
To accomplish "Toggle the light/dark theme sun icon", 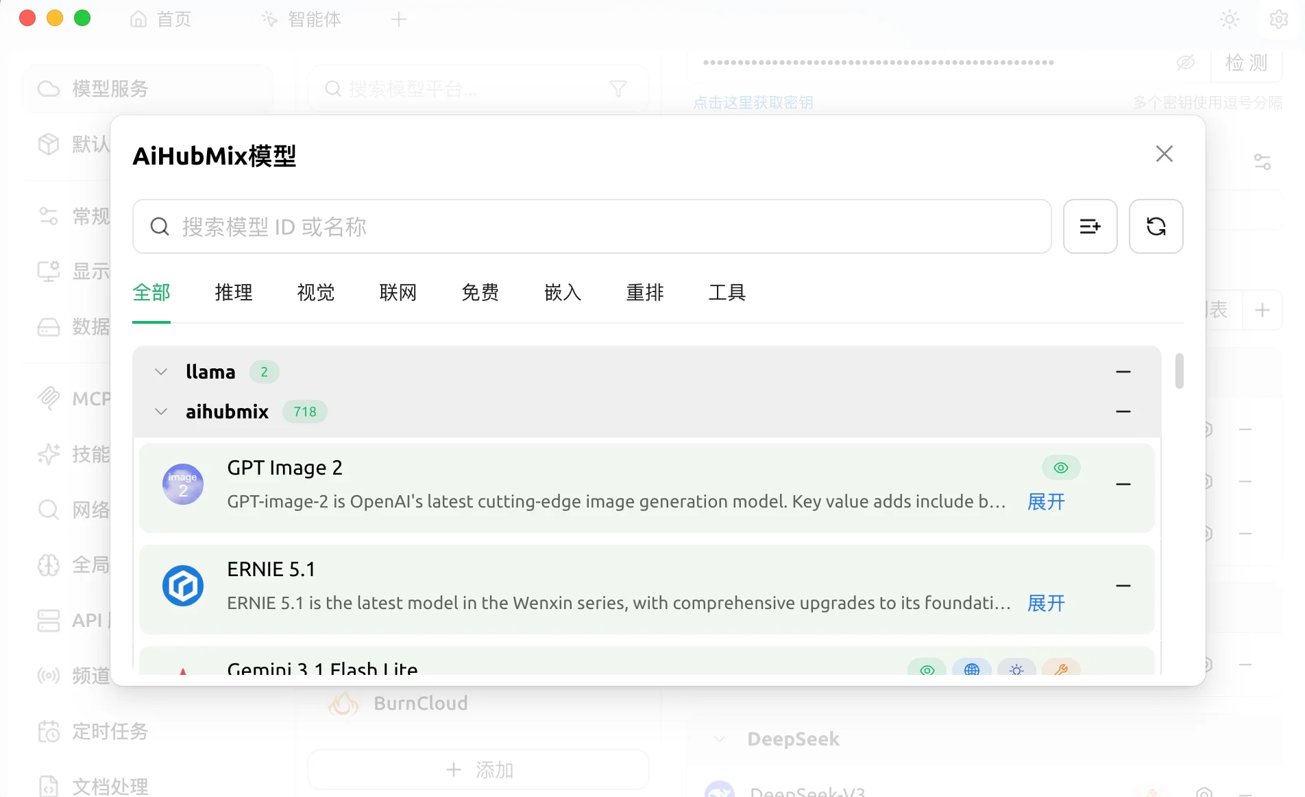I will tap(1230, 19).
